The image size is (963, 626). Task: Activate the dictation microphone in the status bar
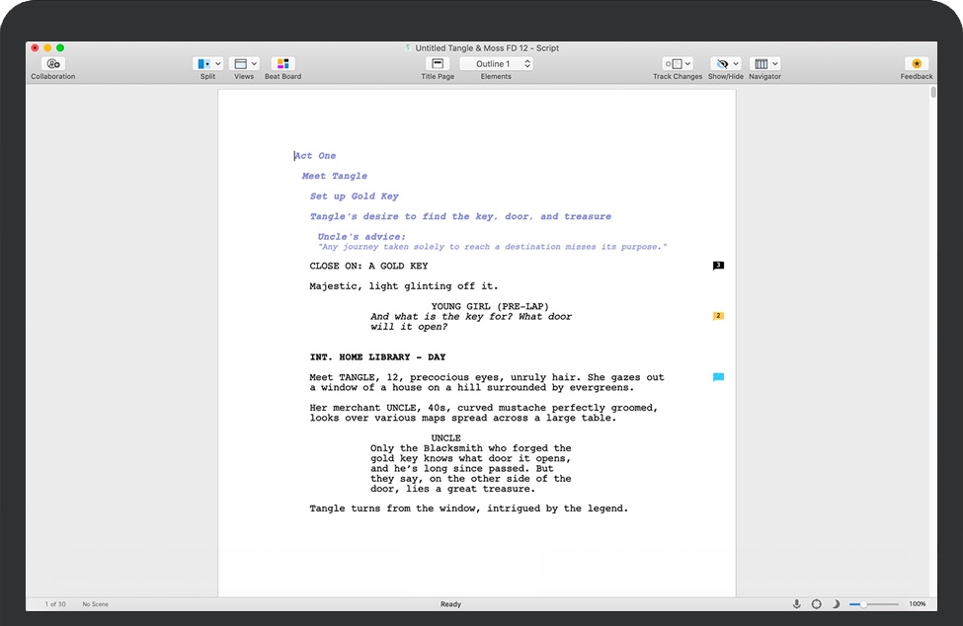797,603
